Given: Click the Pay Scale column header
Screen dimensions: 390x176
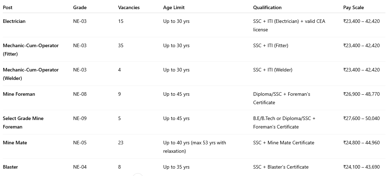Looking at the screenshot, I should point(353,7).
